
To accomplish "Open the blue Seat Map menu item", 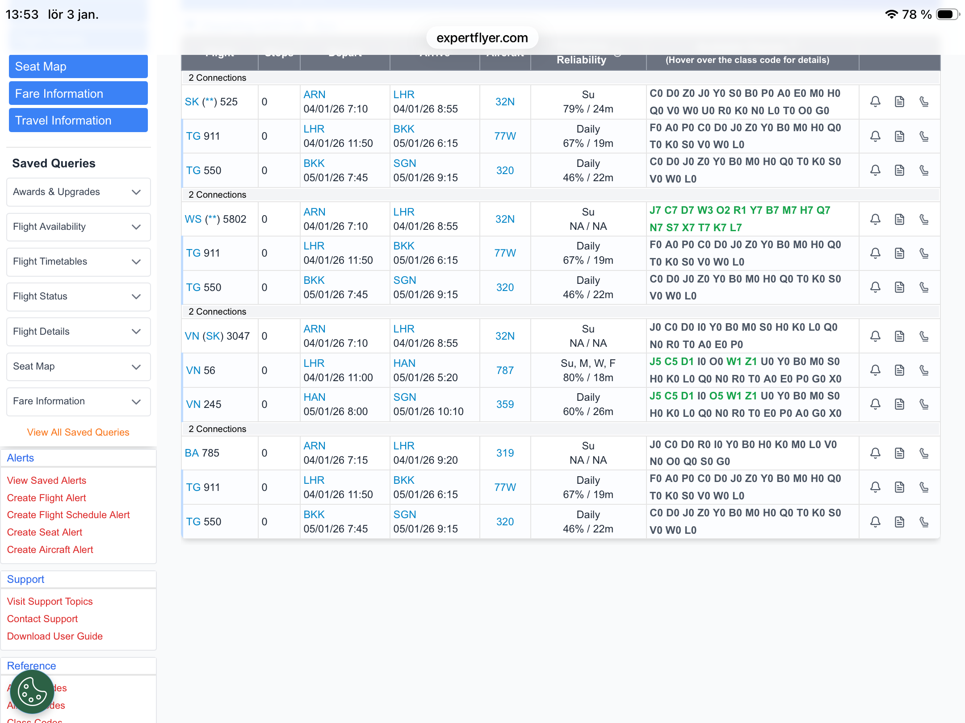I will tap(78, 66).
